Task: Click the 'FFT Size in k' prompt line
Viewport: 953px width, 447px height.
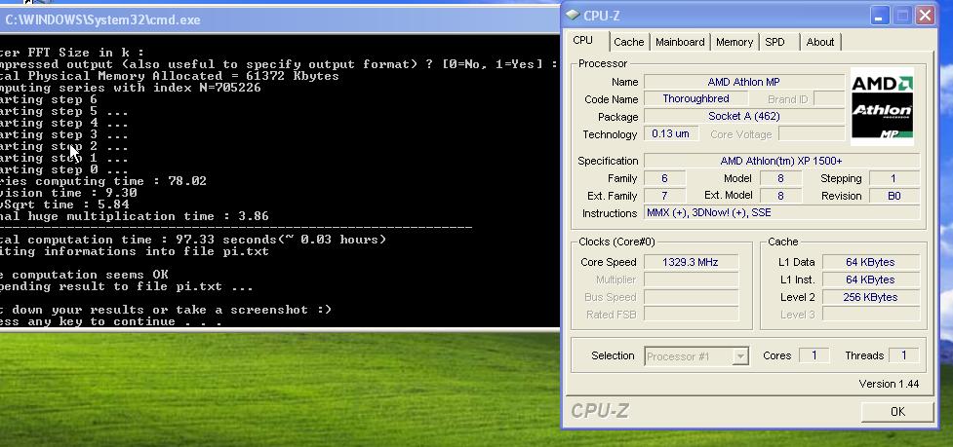Action: [72, 53]
